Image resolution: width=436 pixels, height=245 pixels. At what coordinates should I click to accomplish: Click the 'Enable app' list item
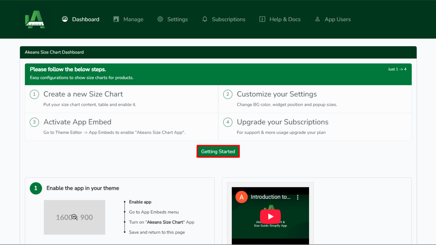(140, 202)
